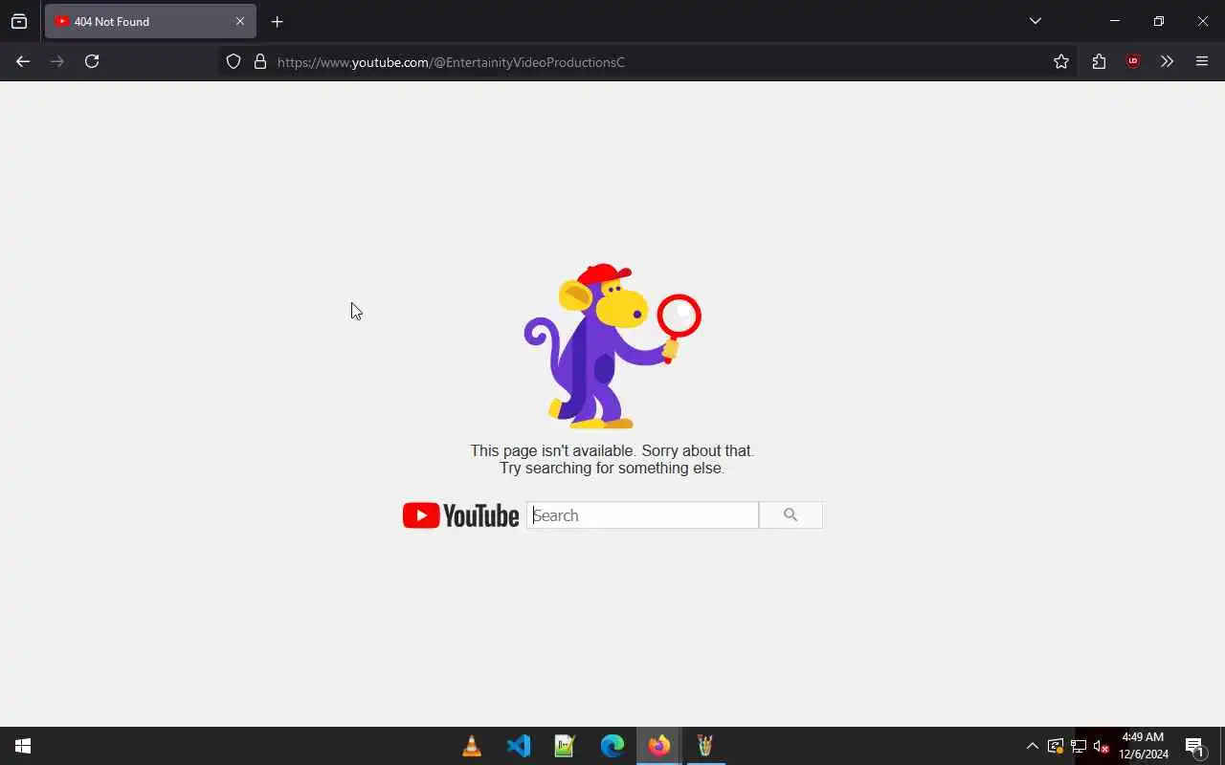This screenshot has width=1225, height=765.
Task: Click the muted volume speaker icon
Action: click(x=1101, y=746)
